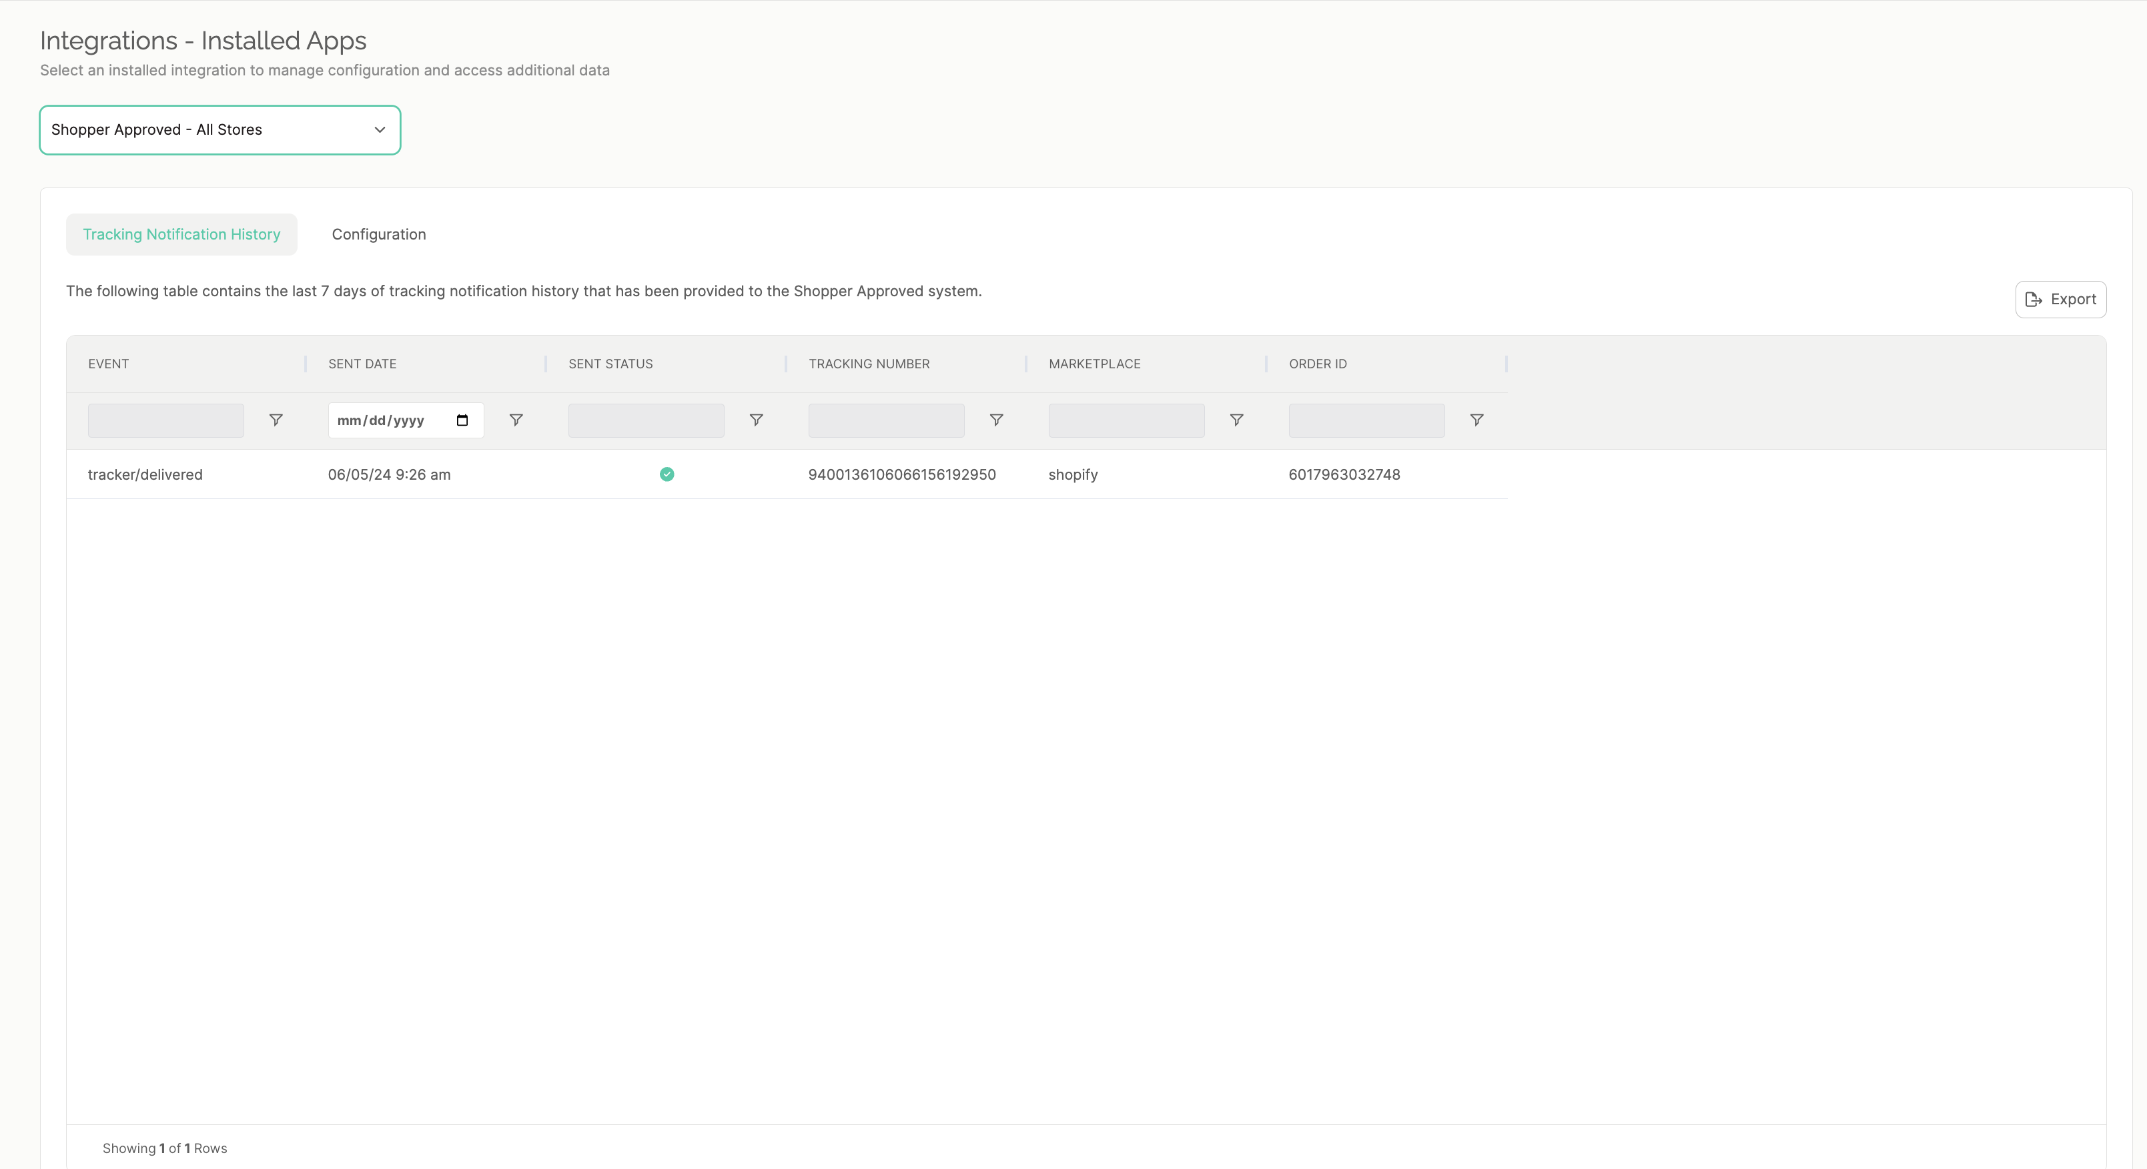Image resolution: width=2147 pixels, height=1169 pixels.
Task: Click the Sent Date column filter icon
Action: [x=516, y=420]
